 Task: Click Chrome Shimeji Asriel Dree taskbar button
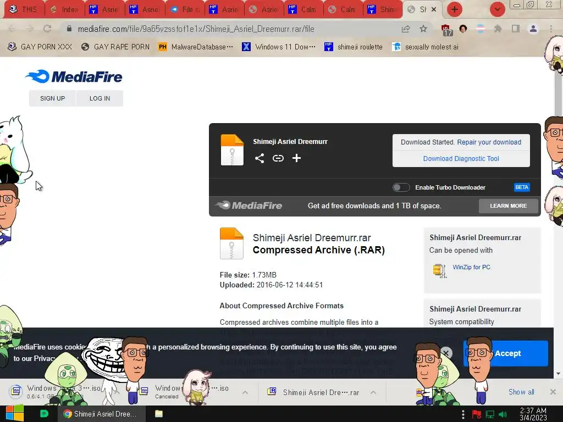click(x=101, y=414)
